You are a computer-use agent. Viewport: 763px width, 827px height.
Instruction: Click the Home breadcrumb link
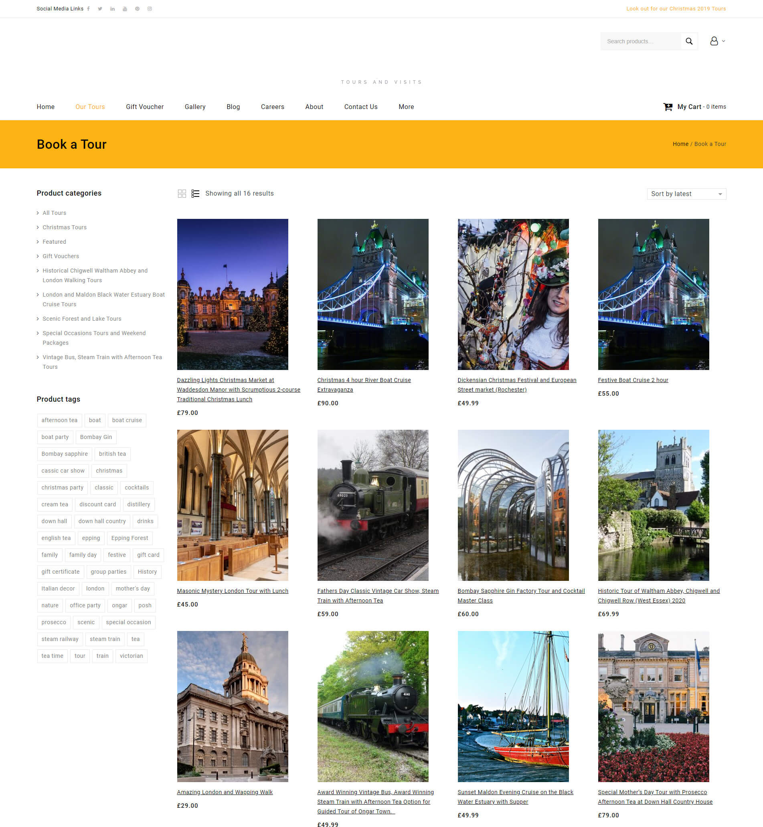(x=680, y=144)
